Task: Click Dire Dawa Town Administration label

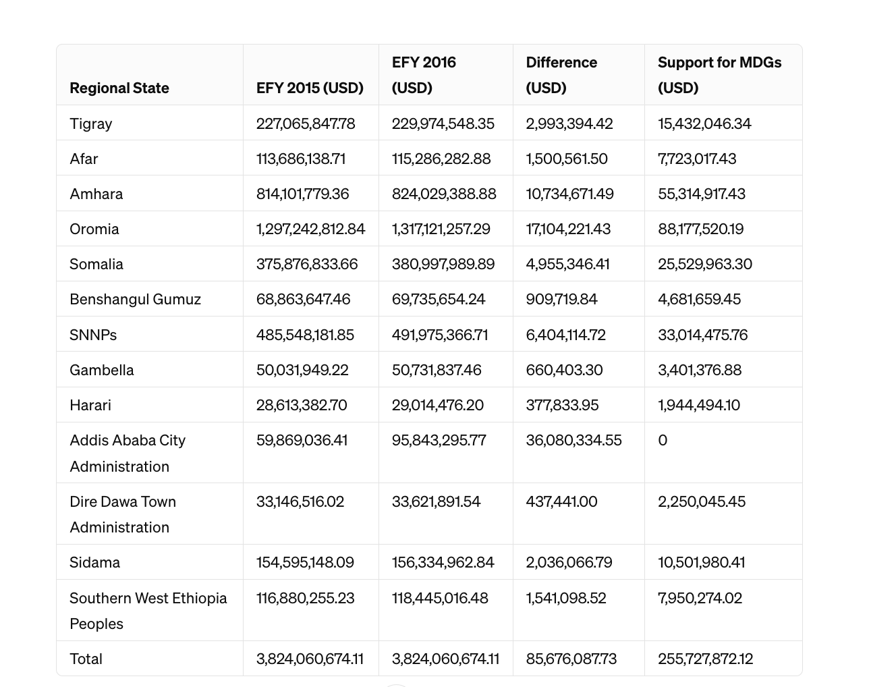Action: 123,514
